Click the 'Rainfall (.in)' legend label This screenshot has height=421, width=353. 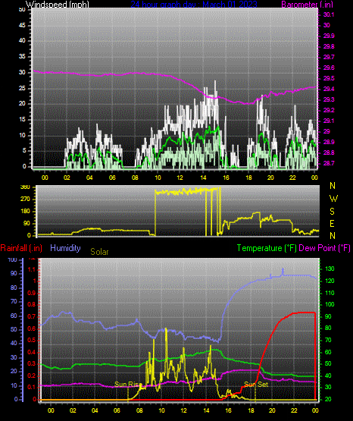[x=21, y=248]
